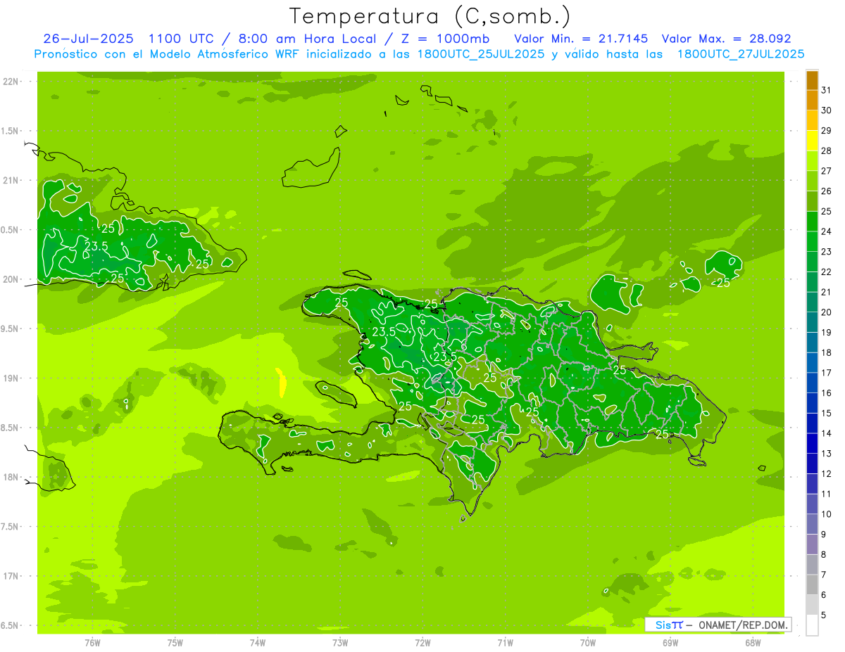The height and width of the screenshot is (652, 845).
Task: Click the color scale label '20'
Action: [x=827, y=312]
